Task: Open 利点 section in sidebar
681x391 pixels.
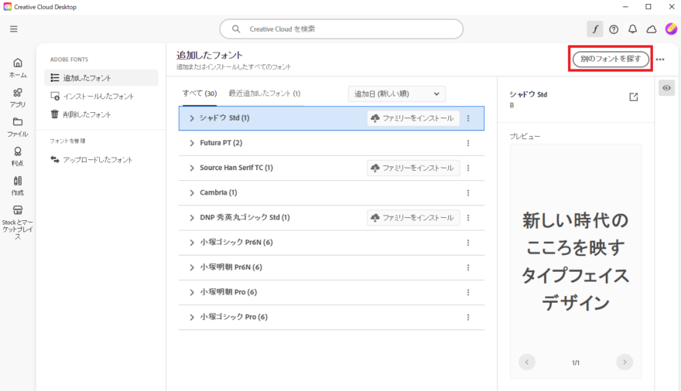Action: tap(18, 157)
